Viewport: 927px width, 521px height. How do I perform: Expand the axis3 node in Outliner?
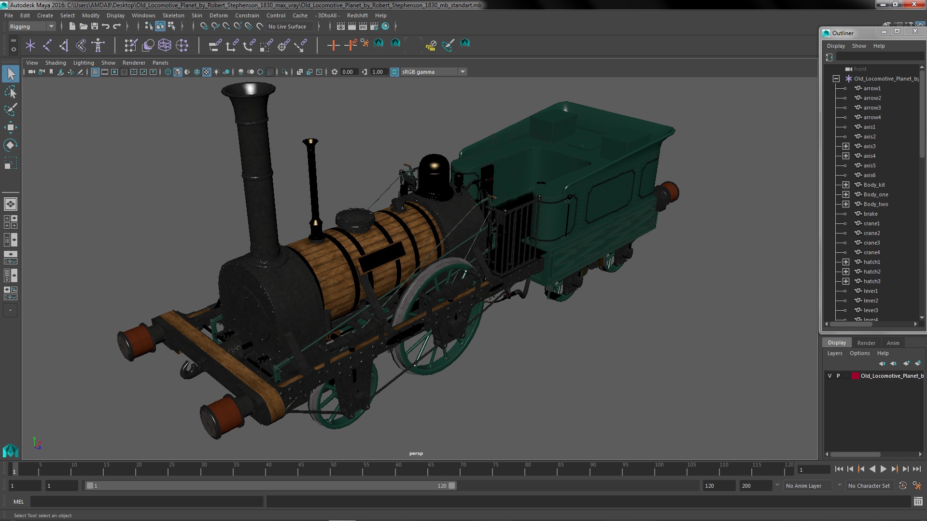846,146
